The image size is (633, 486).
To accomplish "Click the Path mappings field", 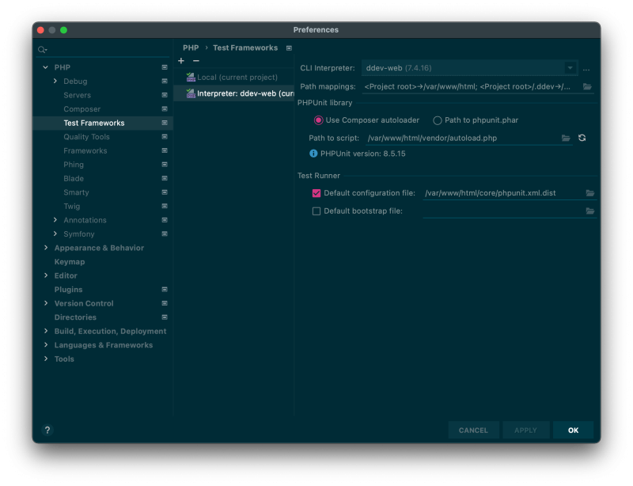I will (472, 86).
